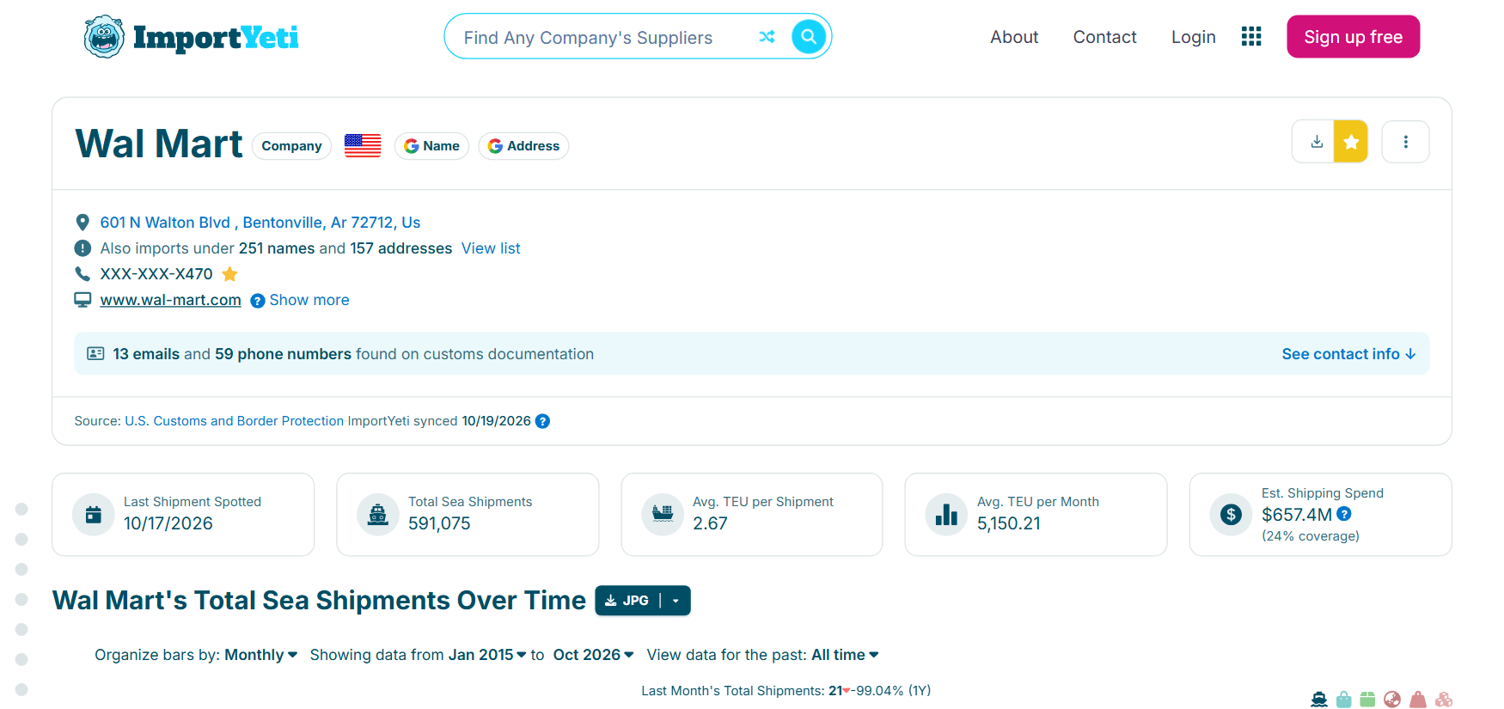Image resolution: width=1504 pixels, height=709 pixels.
Task: Select the stacked cubes chart icon
Action: tap(1444, 700)
